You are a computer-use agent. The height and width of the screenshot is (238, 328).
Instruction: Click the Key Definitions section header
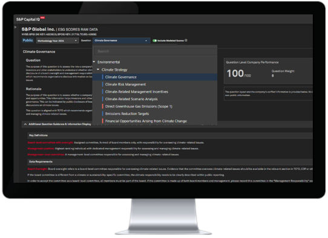coord(170,135)
